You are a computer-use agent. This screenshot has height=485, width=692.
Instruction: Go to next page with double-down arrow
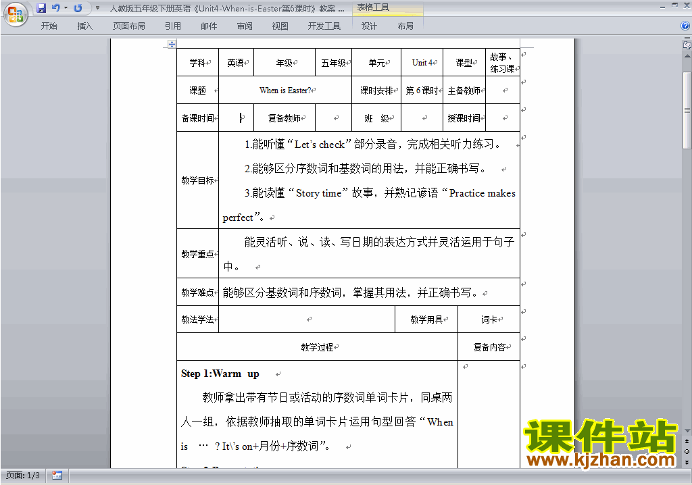click(687, 462)
